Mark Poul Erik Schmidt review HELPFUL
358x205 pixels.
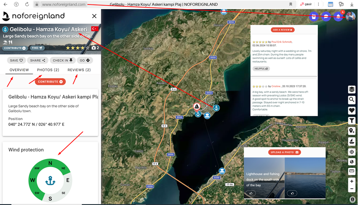coord(261,68)
